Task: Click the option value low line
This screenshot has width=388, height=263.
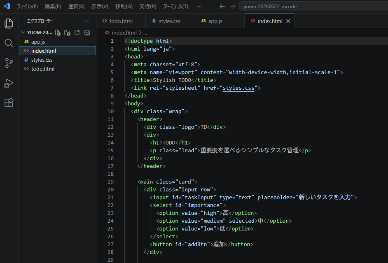Action: coord(205,229)
